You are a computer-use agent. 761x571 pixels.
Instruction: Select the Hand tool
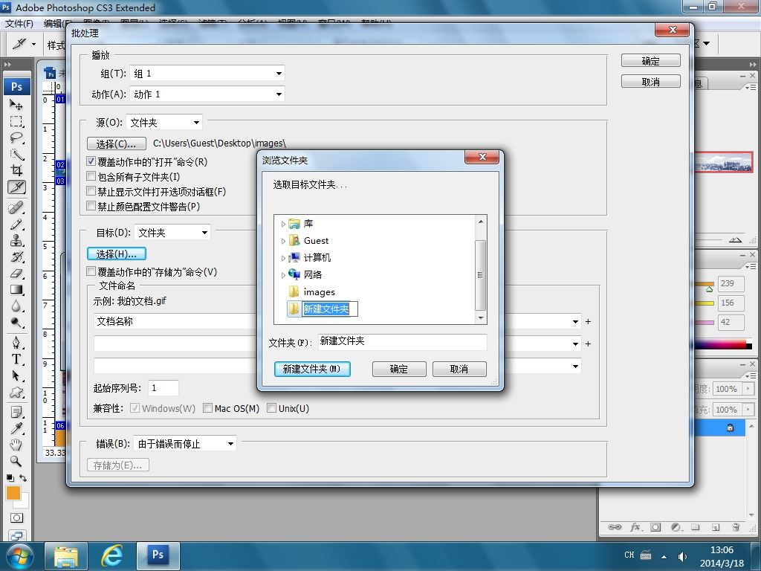click(16, 445)
